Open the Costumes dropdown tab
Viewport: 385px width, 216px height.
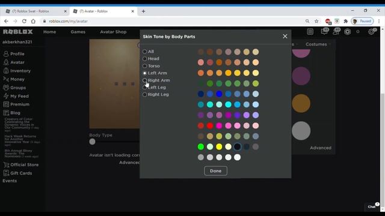click(318, 44)
